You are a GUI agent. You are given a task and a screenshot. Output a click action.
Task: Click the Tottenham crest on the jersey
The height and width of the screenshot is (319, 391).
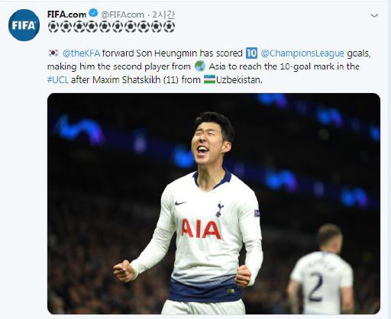[219, 209]
